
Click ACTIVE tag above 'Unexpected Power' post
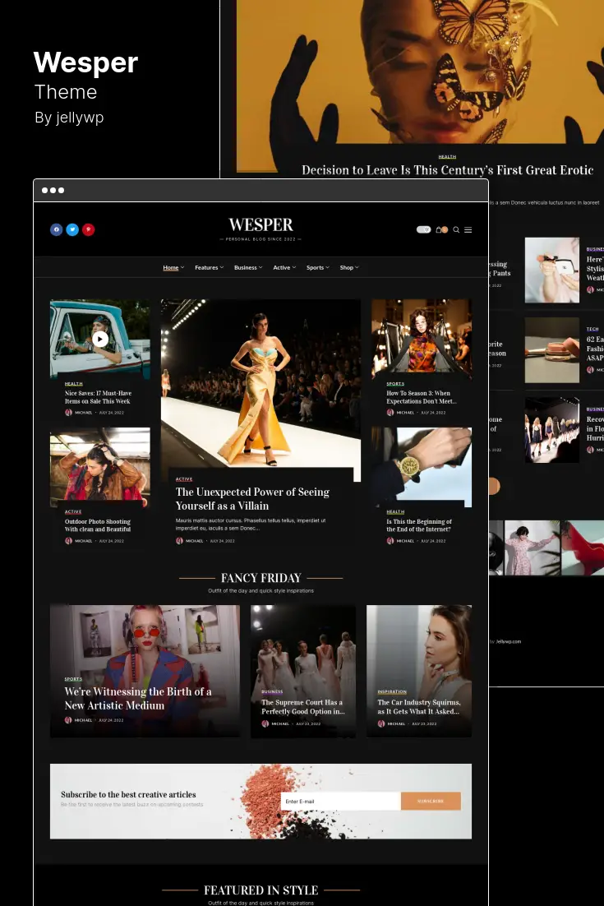coord(183,479)
